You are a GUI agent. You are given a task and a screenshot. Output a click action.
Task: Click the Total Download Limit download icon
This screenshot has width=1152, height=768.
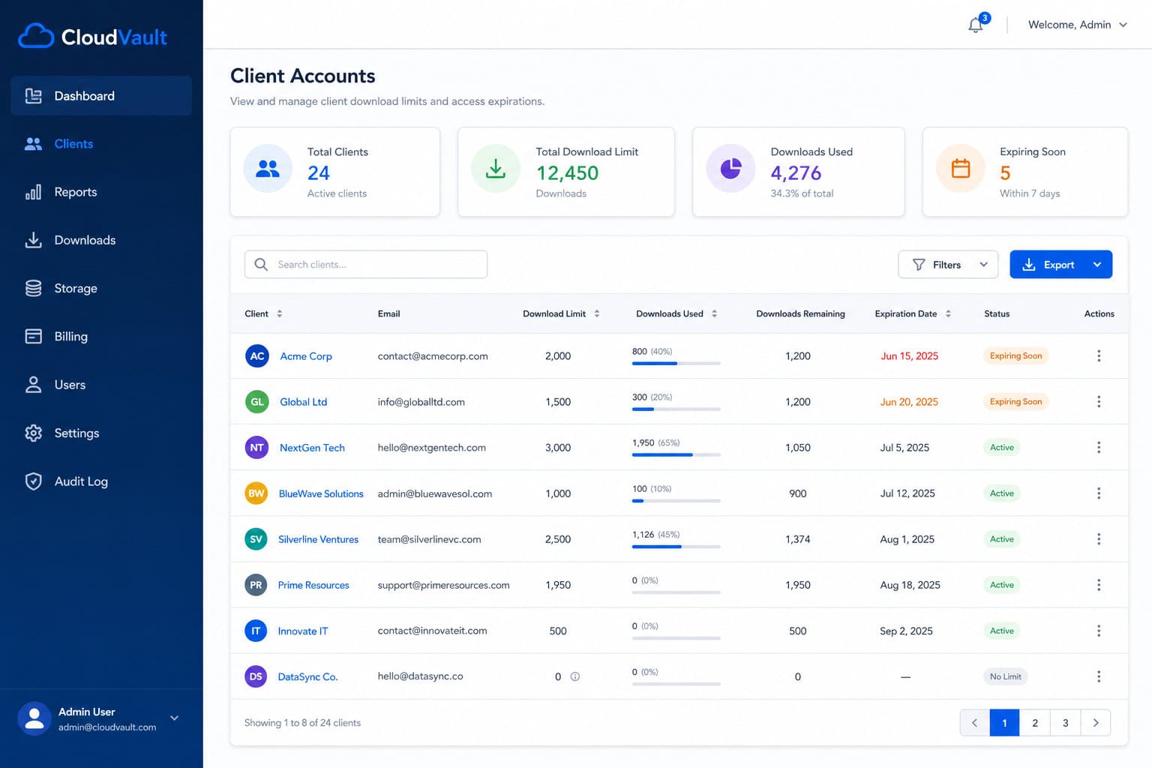pos(496,169)
